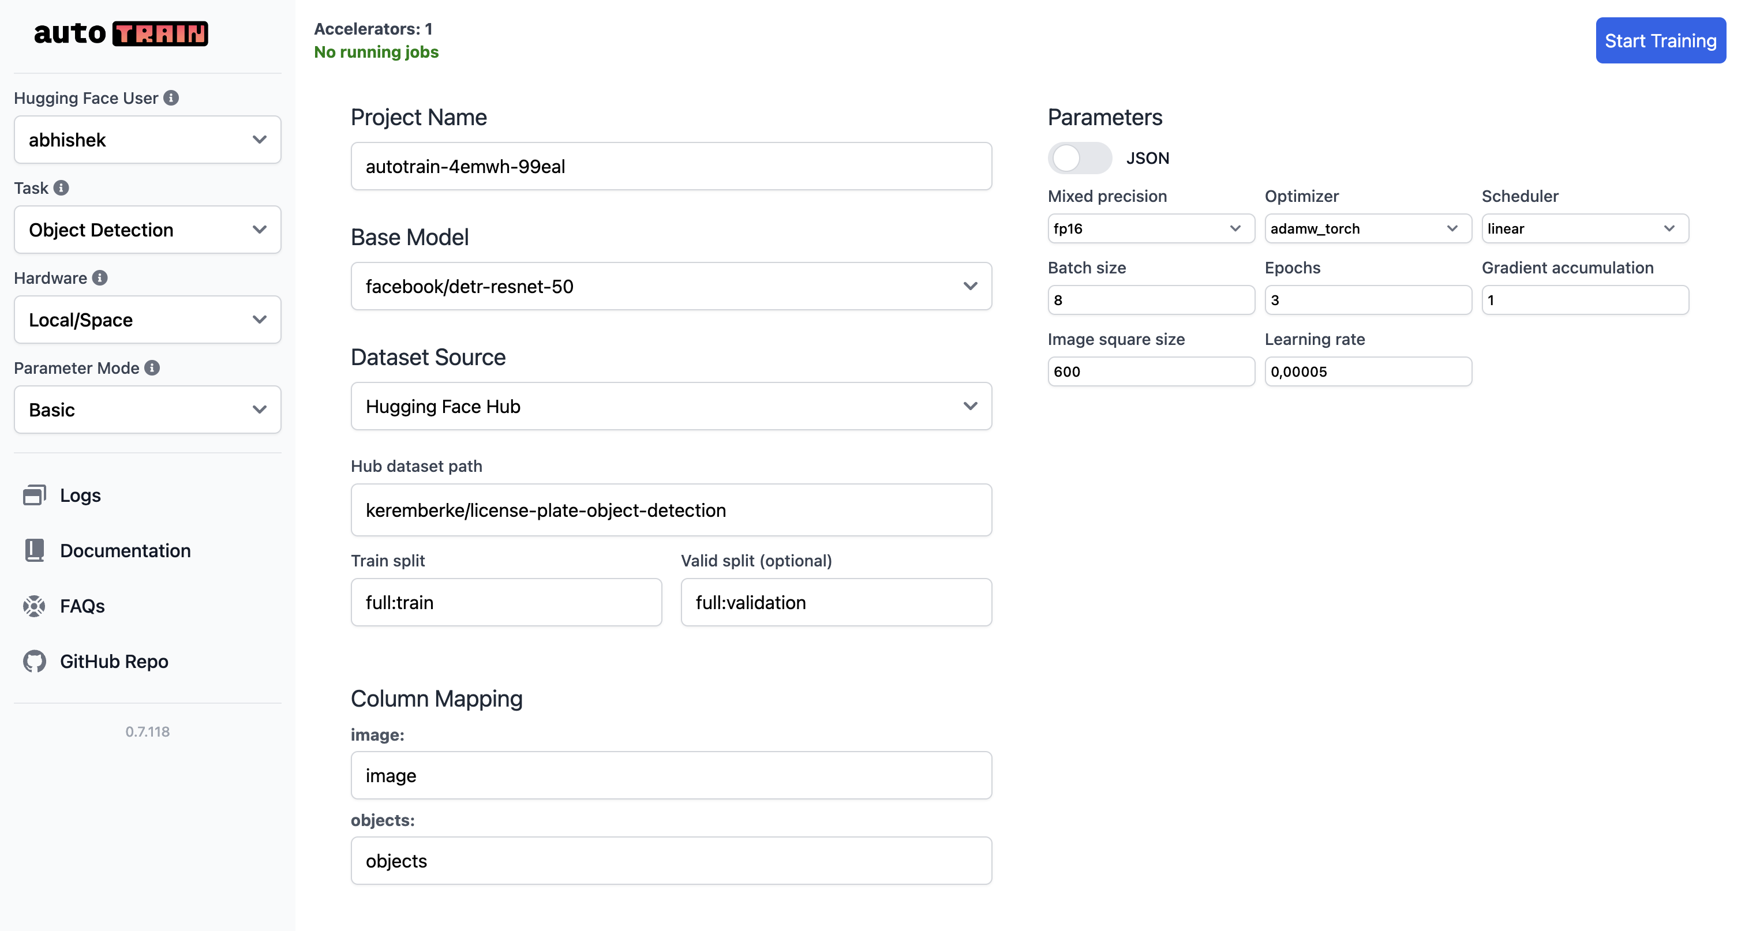Open the Documentation sidebar link
This screenshot has width=1745, height=931.
125,550
